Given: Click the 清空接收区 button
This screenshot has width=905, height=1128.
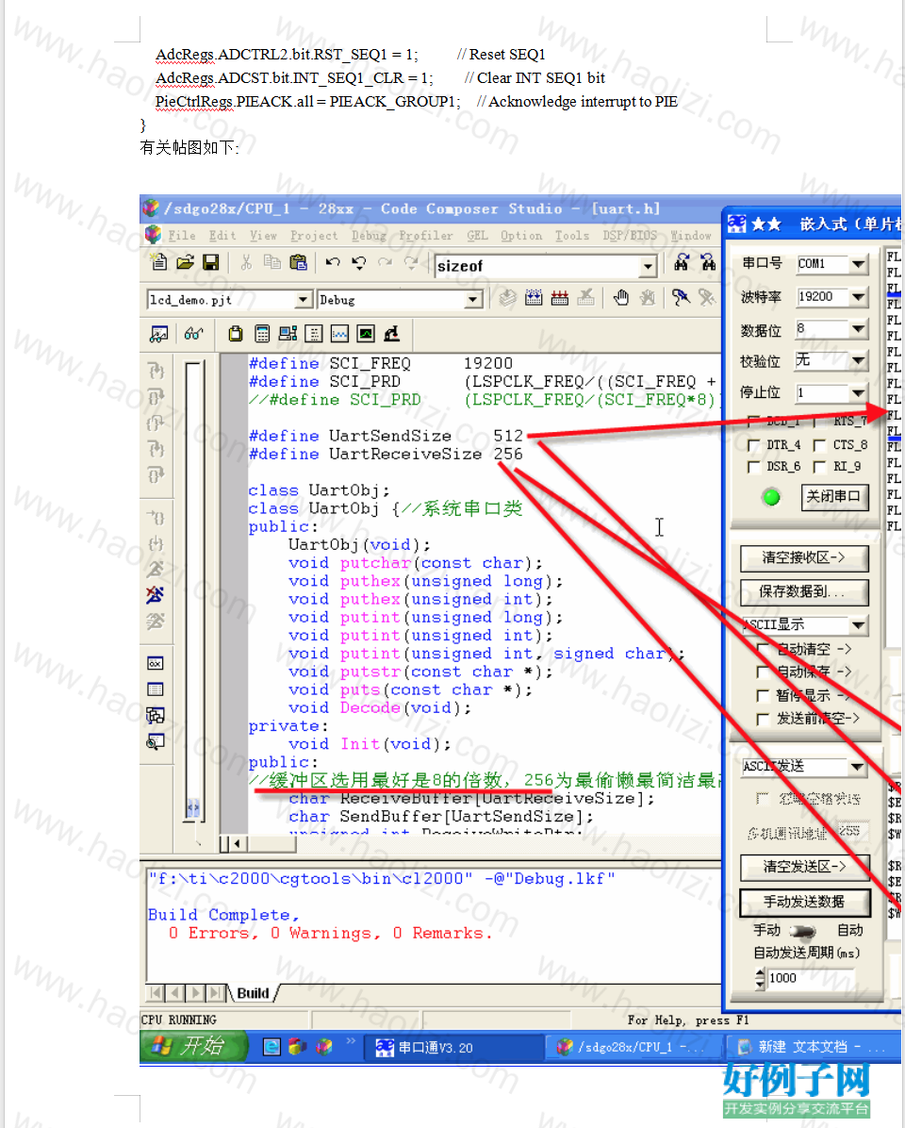Looking at the screenshot, I should [x=803, y=557].
